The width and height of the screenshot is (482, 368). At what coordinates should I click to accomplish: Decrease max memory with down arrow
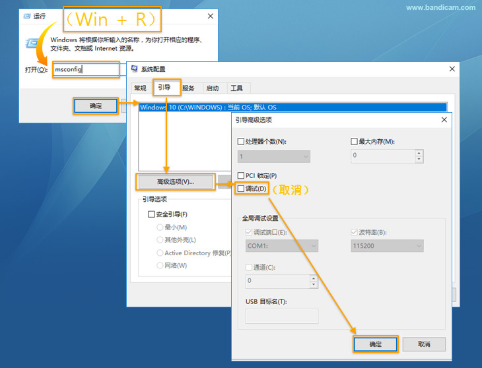419,159
